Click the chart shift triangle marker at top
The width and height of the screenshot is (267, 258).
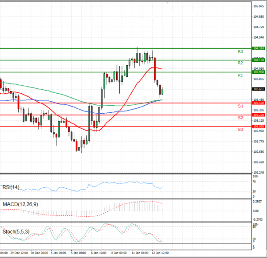167,3
